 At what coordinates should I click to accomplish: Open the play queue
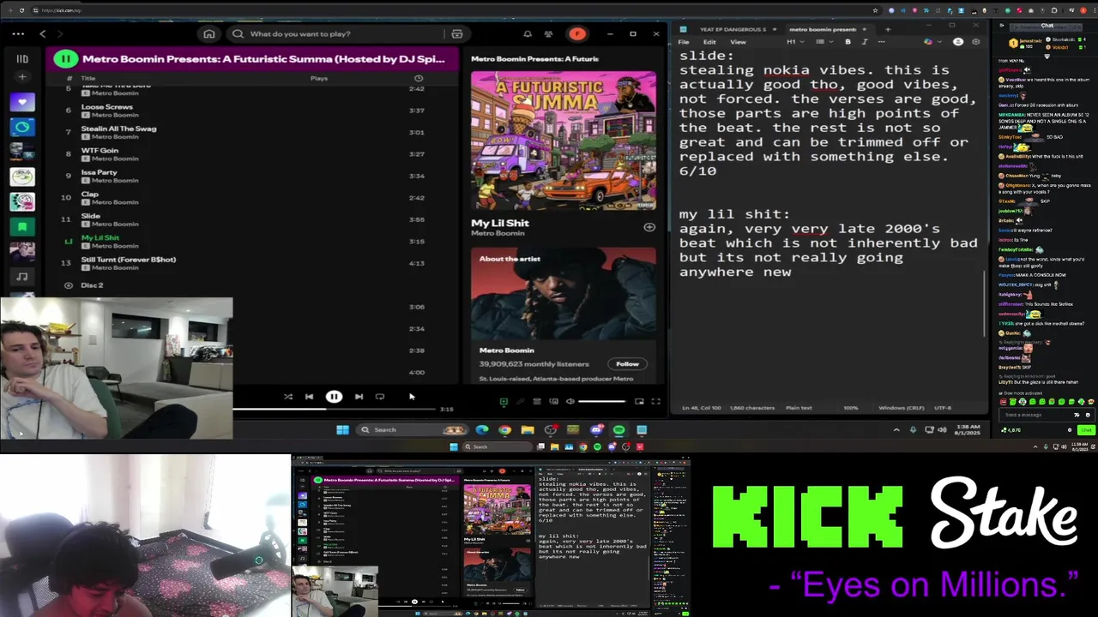(x=537, y=401)
